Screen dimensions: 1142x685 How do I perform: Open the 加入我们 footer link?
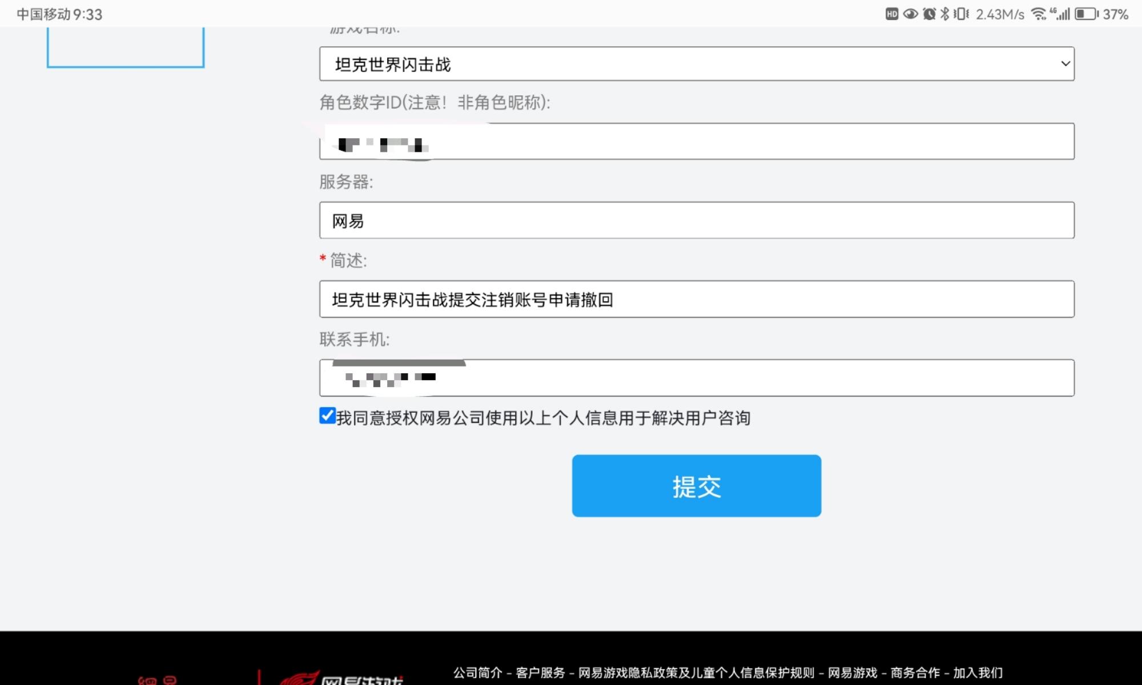click(978, 673)
